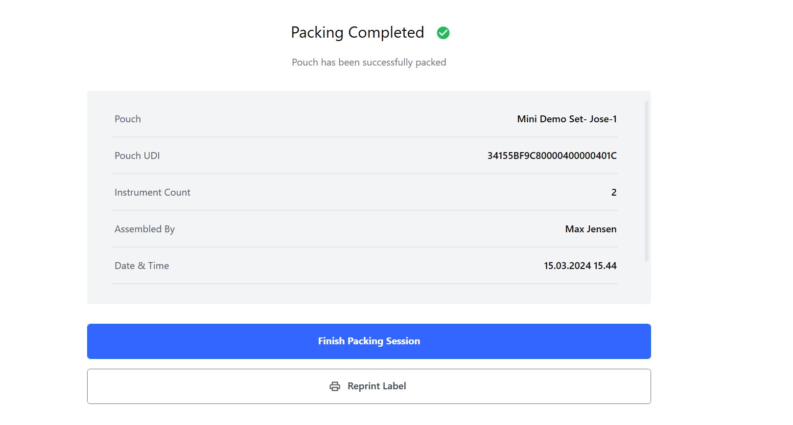
Task: Click the Date & Time label
Action: pyautogui.click(x=141, y=266)
